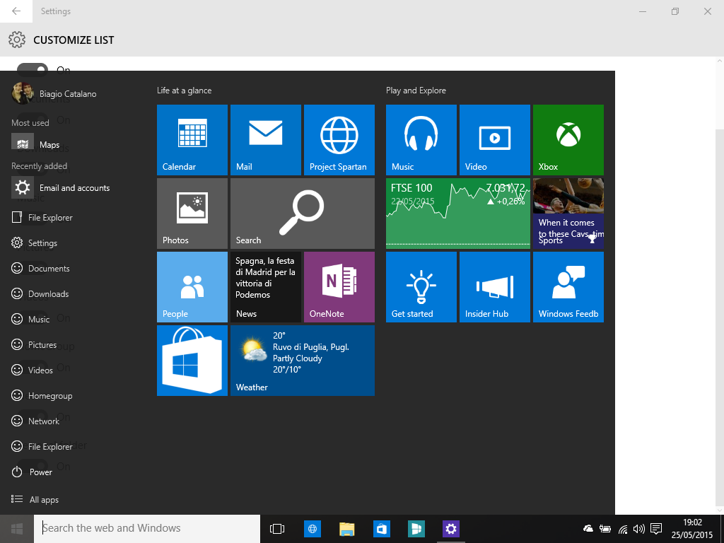Viewport: 724px width, 543px height.
Task: Show All apps list
Action: coord(35,499)
